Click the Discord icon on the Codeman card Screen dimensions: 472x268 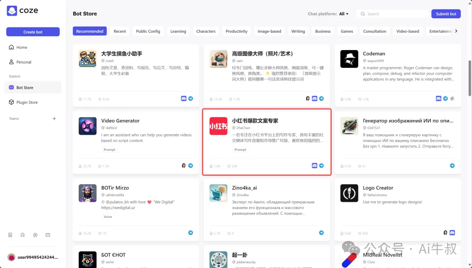tap(438, 98)
